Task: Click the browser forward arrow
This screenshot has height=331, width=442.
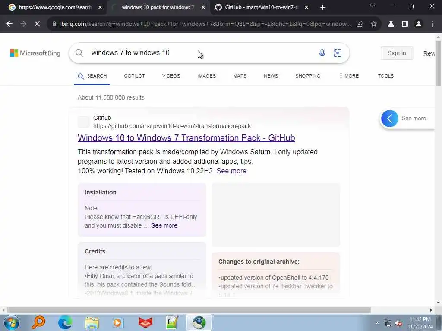Action: pos(23,24)
